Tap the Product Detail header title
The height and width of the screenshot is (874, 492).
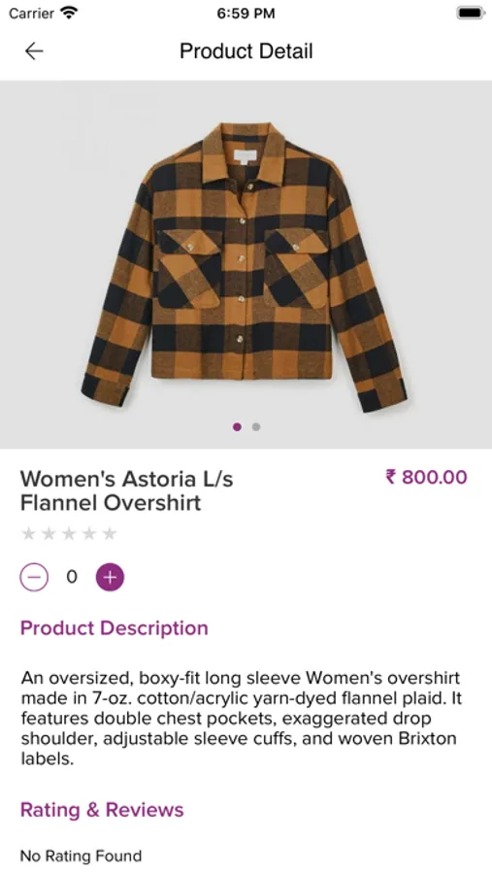[246, 51]
